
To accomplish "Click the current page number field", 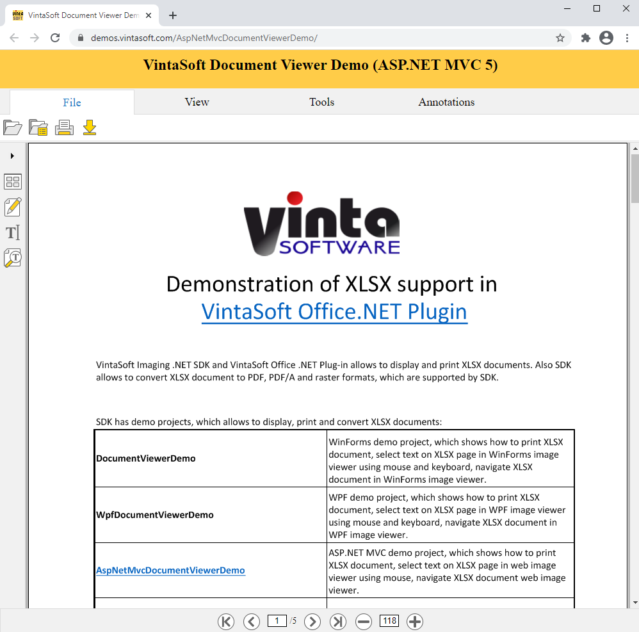I will [277, 620].
